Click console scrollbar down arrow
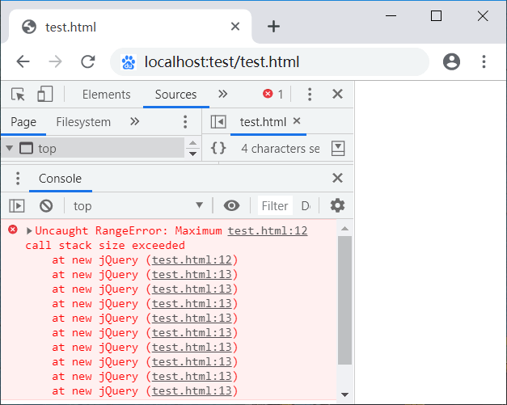 344,394
